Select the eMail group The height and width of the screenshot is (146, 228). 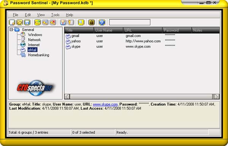[x=32, y=50]
